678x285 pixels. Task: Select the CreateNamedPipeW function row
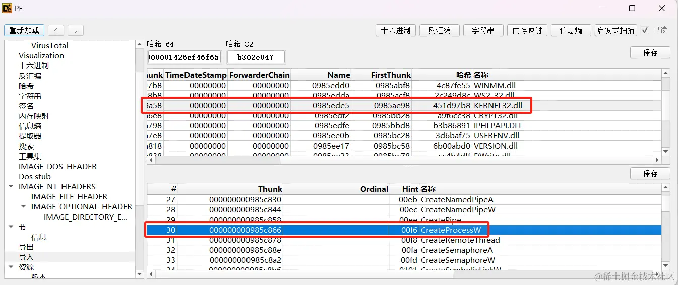click(x=404, y=210)
